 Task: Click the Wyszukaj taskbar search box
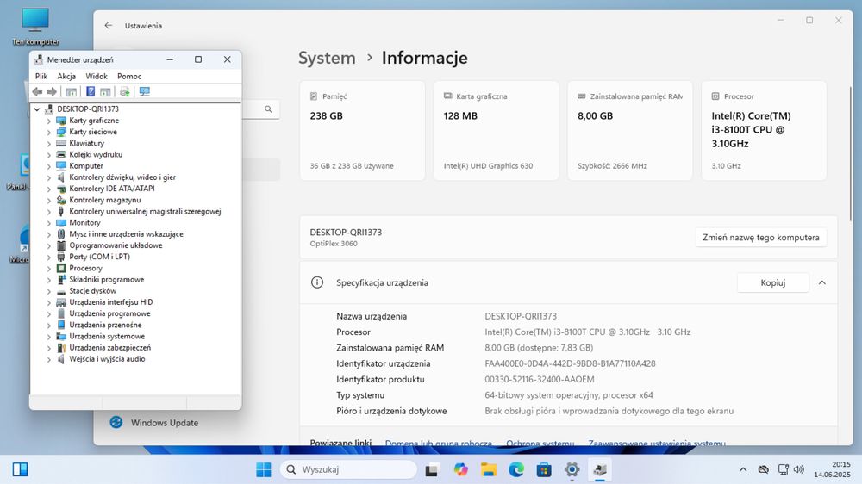pos(348,469)
